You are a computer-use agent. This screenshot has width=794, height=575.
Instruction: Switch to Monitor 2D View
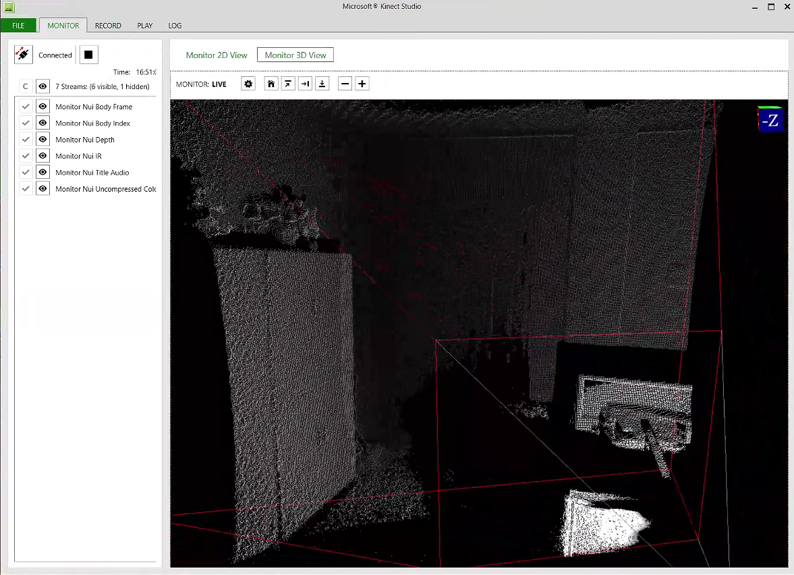(217, 55)
